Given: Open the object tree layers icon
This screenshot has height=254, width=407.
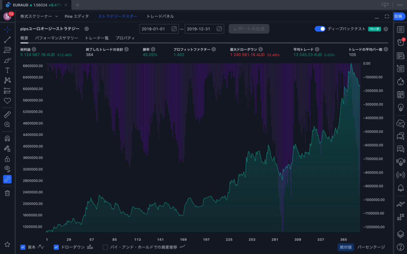Looking at the screenshot, I should click(401, 234).
